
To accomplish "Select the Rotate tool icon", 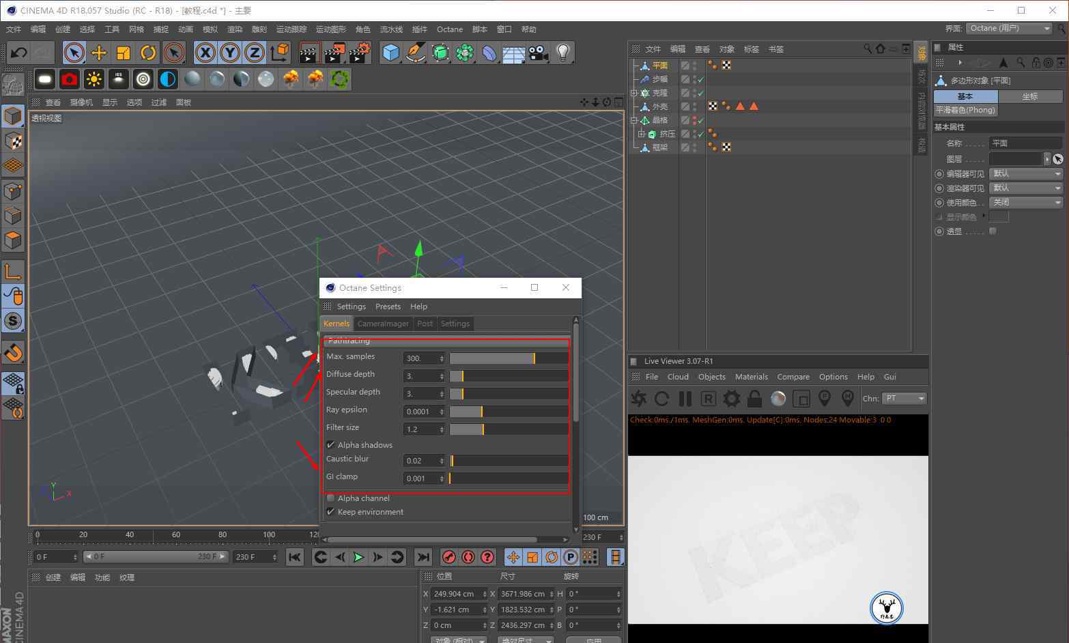I will pyautogui.click(x=148, y=53).
